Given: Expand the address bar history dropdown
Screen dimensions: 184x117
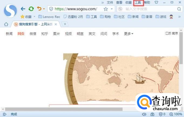Looking at the screenshot, I should [x=112, y=9].
